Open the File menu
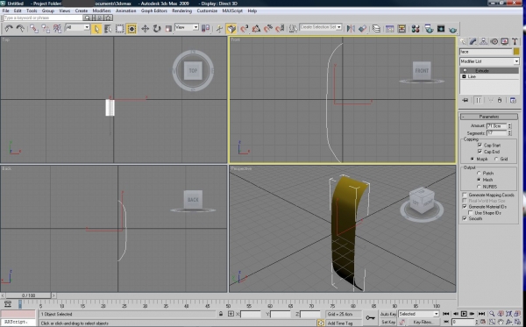This screenshot has width=526, height=327. pos(6,11)
